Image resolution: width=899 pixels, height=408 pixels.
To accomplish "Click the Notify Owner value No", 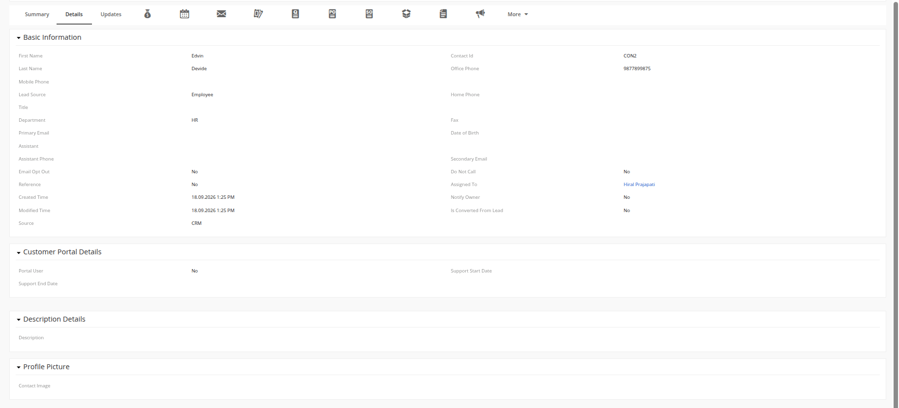I will point(627,197).
